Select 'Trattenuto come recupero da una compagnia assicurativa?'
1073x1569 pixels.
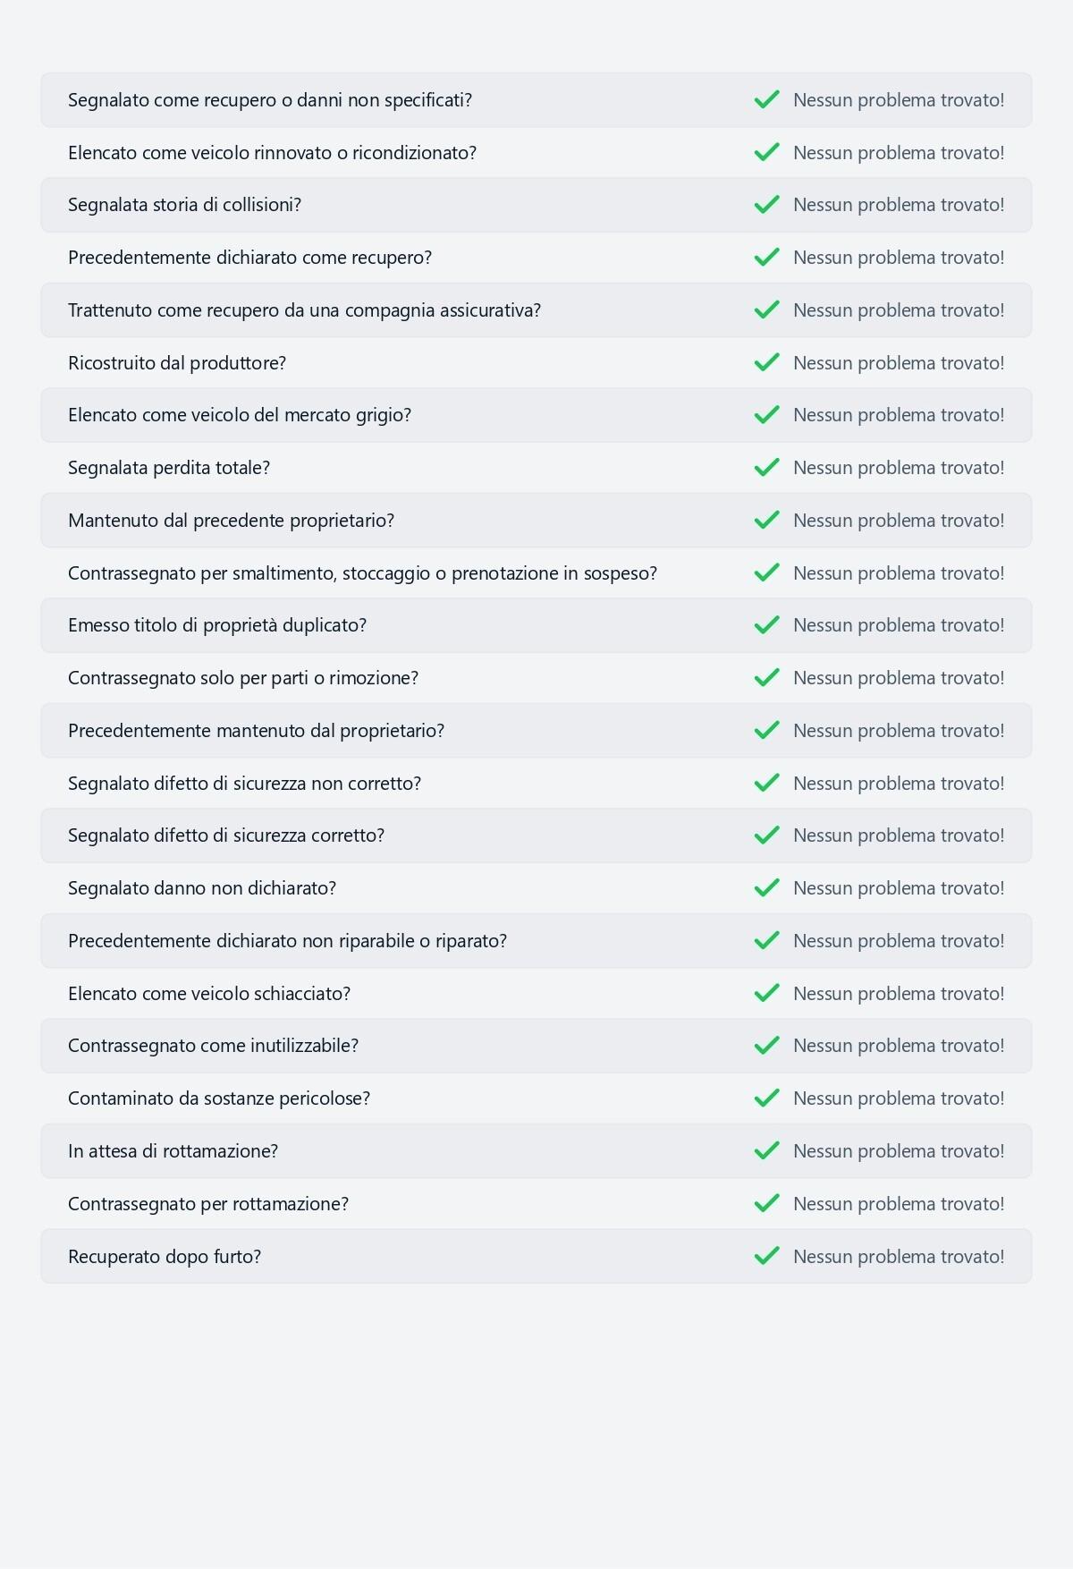(x=304, y=310)
